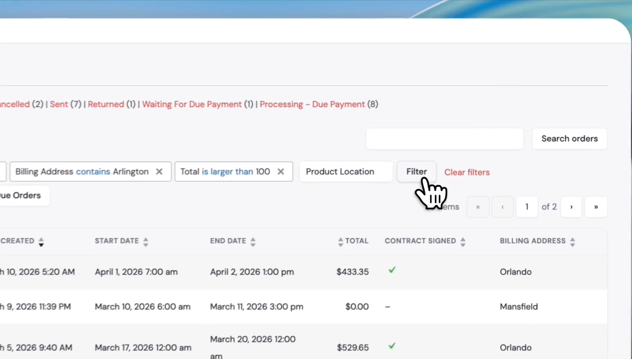Click end date March 11, 2026 3:00 pm
The height and width of the screenshot is (359, 632).
point(257,306)
